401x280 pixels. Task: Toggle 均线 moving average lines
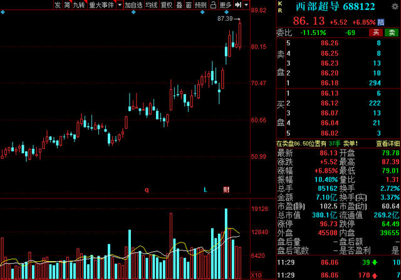[152, 5]
